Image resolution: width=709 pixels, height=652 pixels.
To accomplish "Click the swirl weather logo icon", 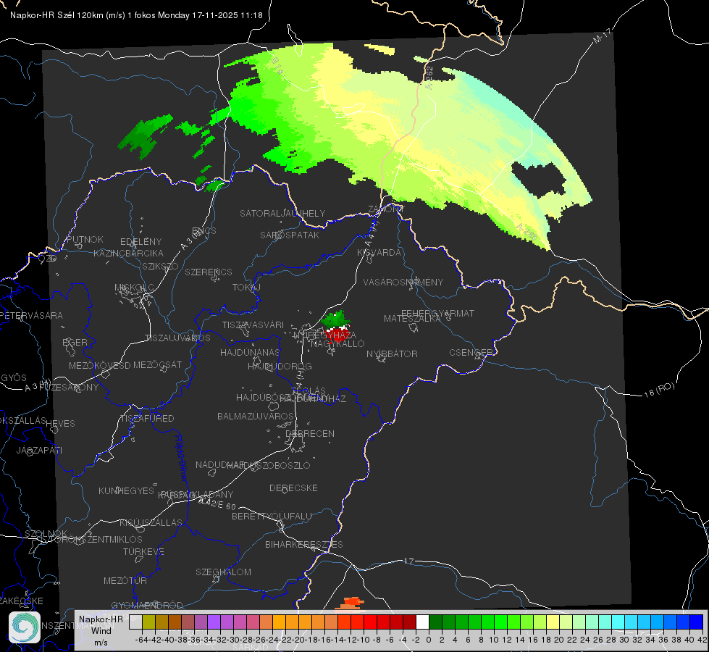I will pyautogui.click(x=25, y=627).
